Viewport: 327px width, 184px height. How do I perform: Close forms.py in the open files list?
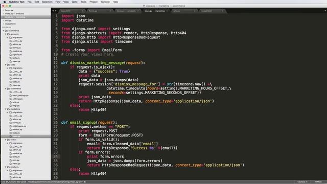coord(4,10)
